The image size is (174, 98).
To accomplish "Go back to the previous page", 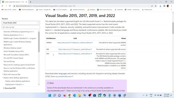I will [2, 6].
